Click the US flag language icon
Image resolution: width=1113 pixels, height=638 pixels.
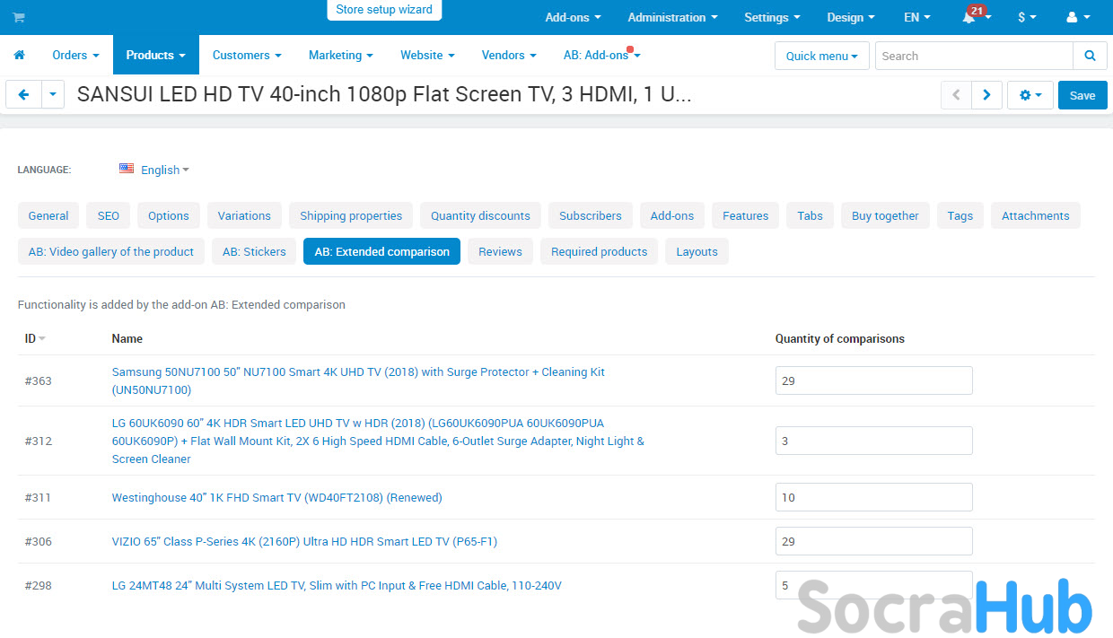coord(127,169)
